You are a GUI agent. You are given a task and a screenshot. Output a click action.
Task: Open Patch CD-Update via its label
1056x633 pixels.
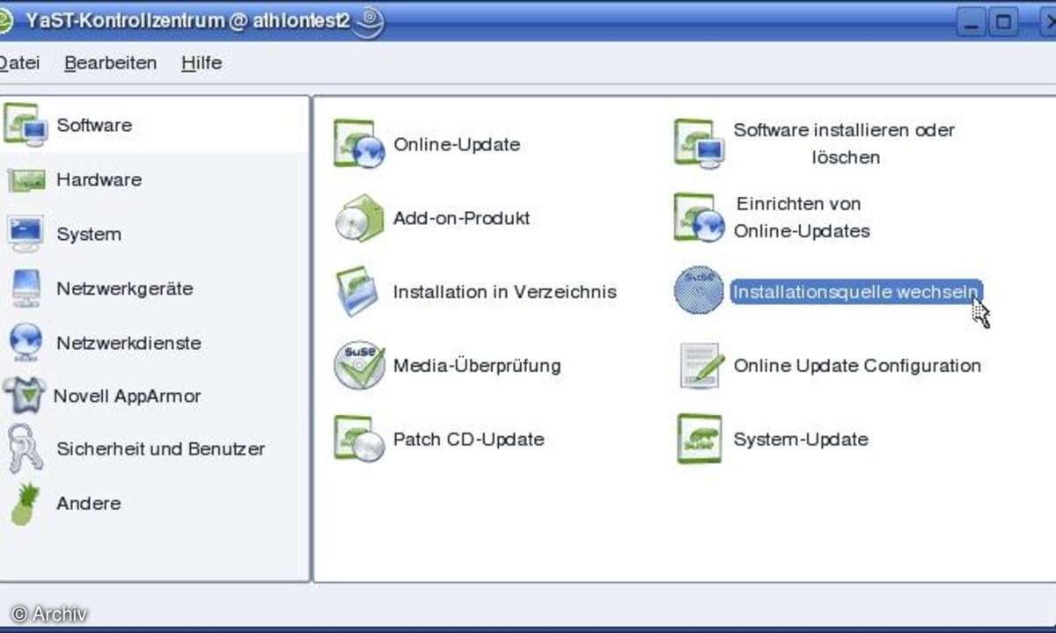(x=469, y=439)
